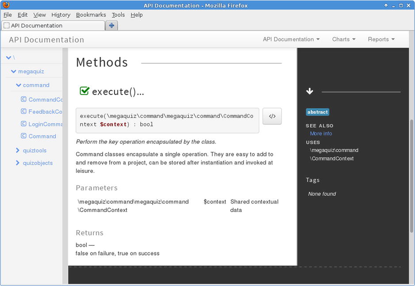Open the History menu

pos(61,15)
